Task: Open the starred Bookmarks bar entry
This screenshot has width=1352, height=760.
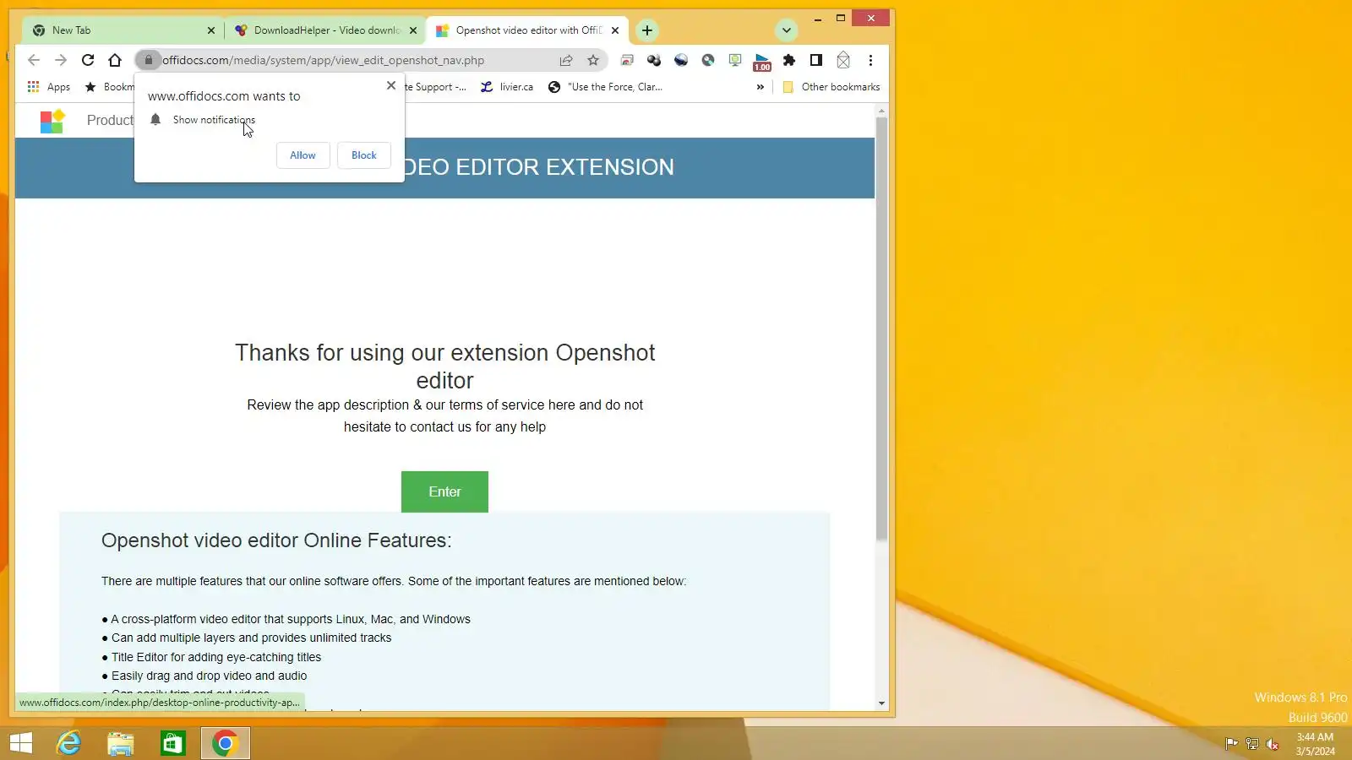Action: 110,87
